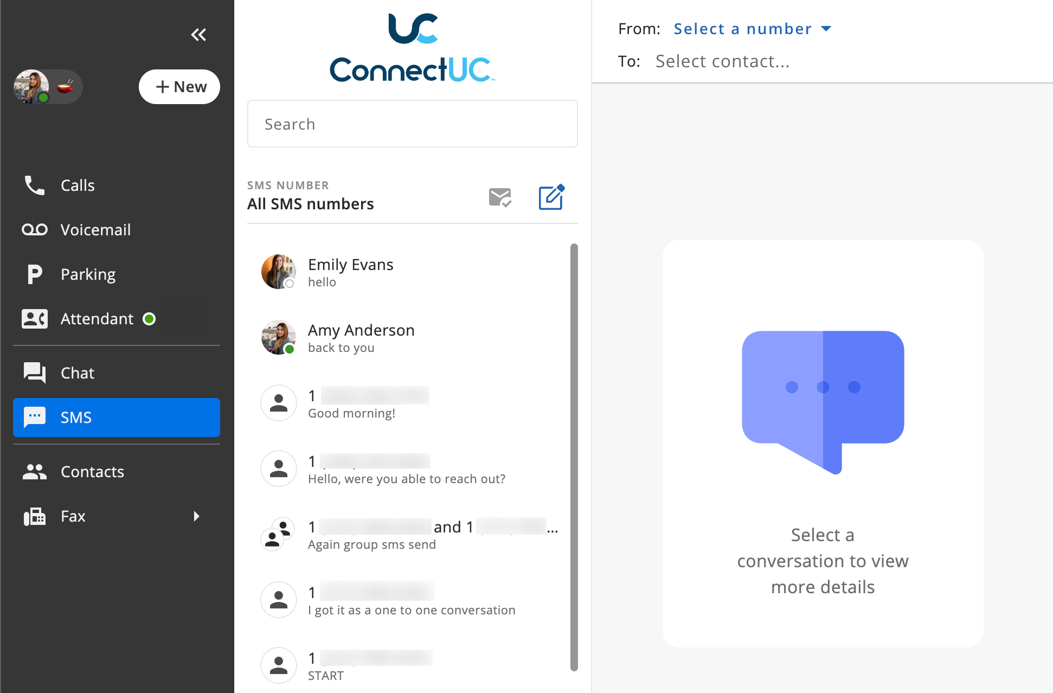The image size is (1053, 693).
Task: Expand the Fax submenu arrow
Action: 196,516
